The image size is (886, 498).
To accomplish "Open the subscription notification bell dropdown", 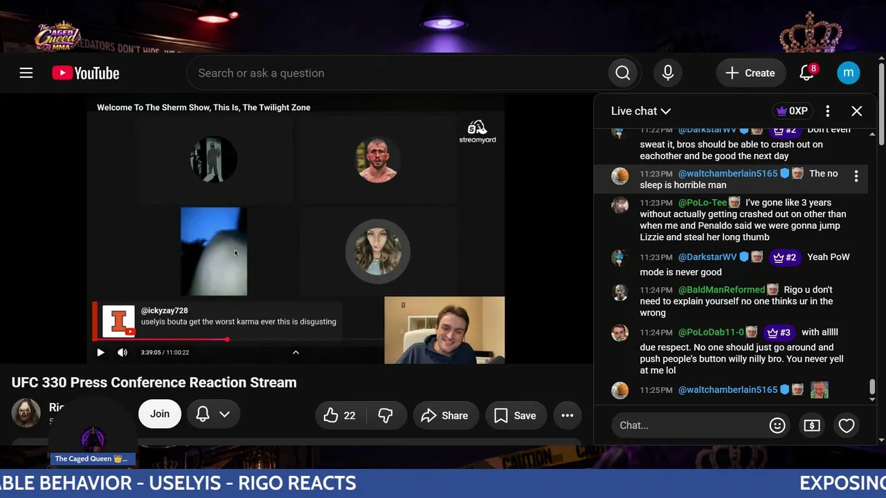I will click(213, 414).
